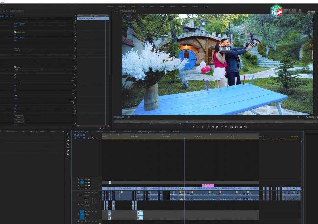Toggle the Active checkbox

pos(15,67)
